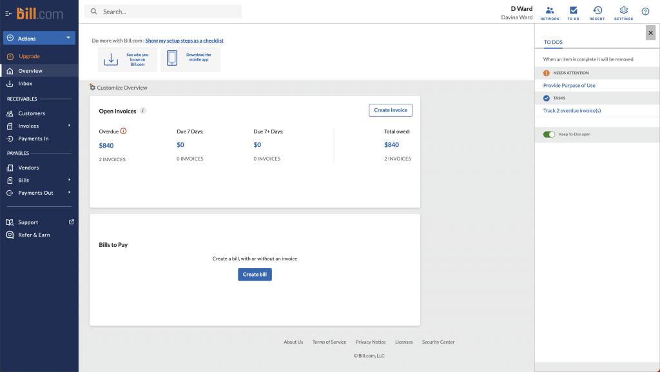The height and width of the screenshot is (372, 660).
Task: Open Support from the sidebar
Action: [28, 222]
